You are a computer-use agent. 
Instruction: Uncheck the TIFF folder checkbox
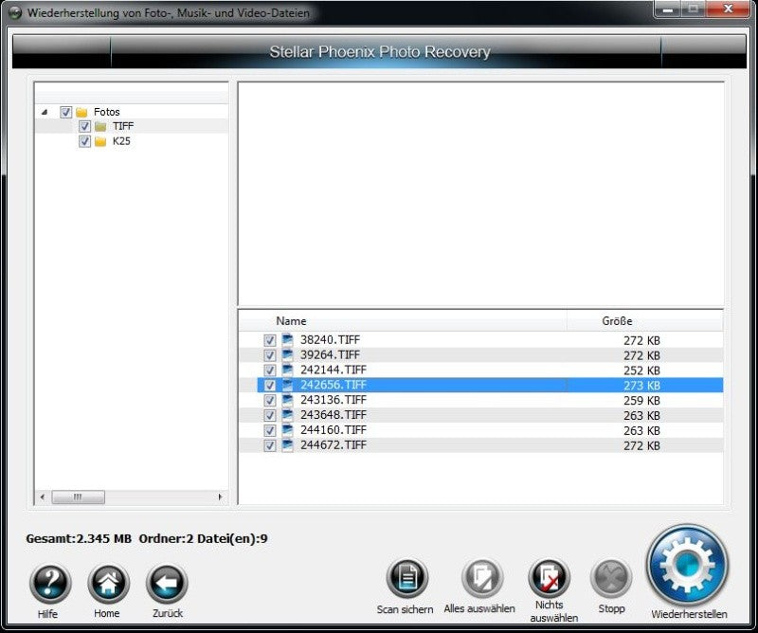84,127
